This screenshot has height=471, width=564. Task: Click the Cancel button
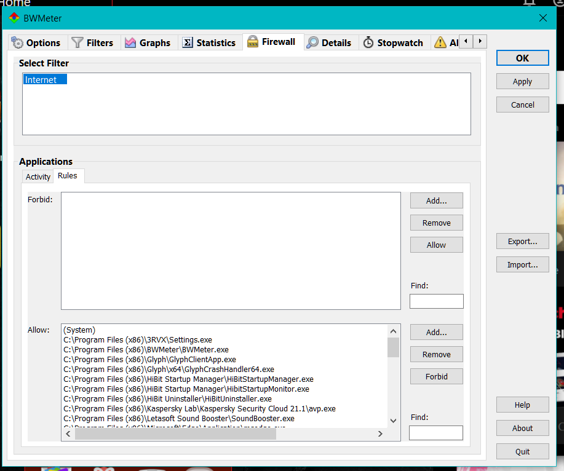522,105
